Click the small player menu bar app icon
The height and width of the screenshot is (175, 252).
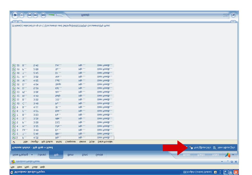click(13, 161)
